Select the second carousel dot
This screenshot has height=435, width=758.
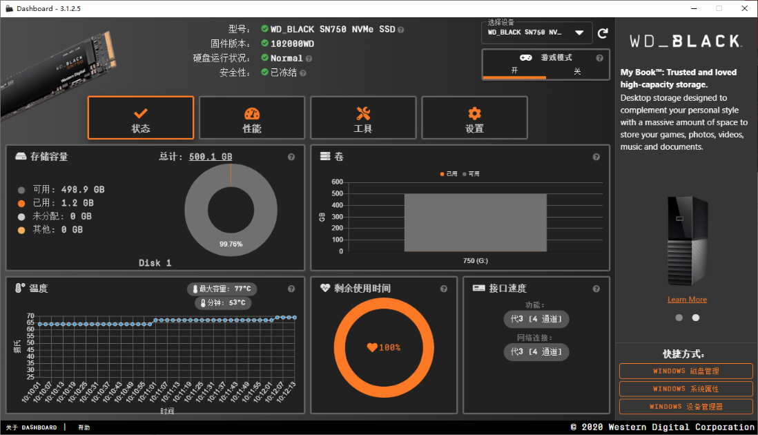tap(696, 318)
